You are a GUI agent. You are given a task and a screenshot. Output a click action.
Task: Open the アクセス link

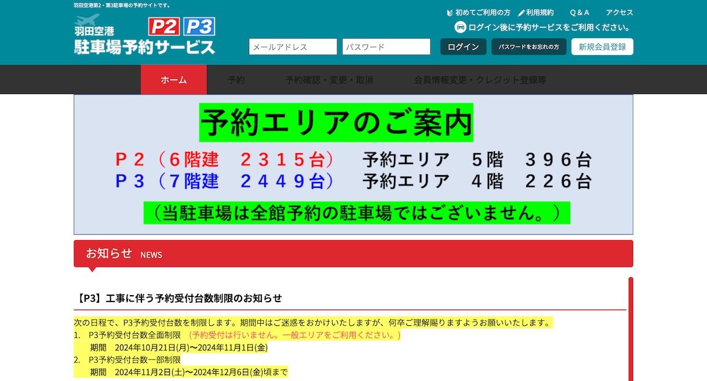point(619,13)
